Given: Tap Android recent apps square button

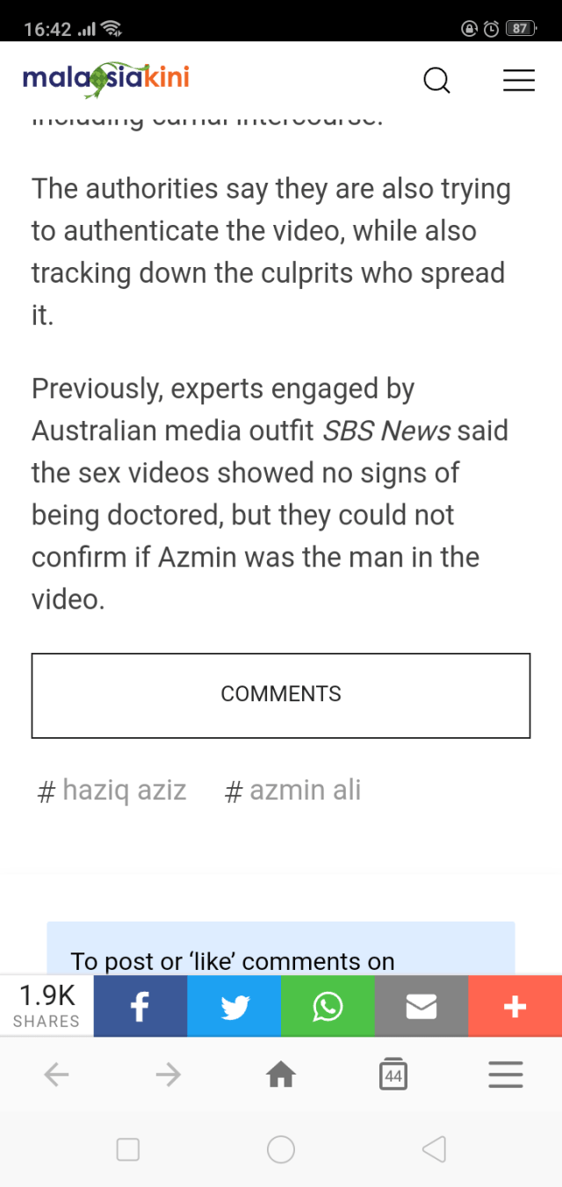Looking at the screenshot, I should pos(128,1149).
